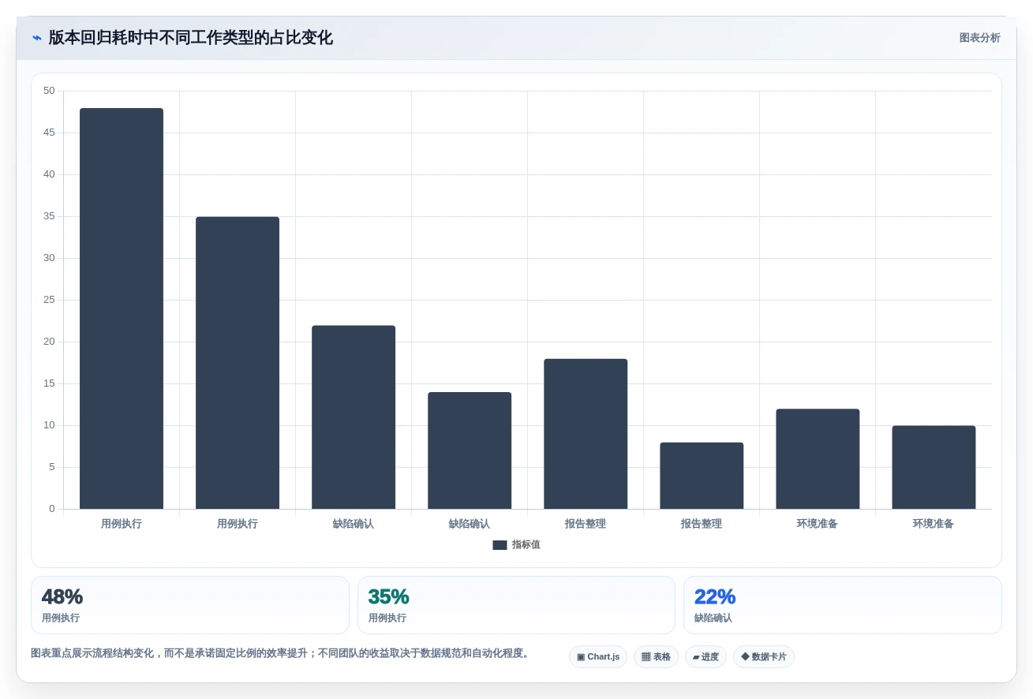Click the y-axis tick label 40

pos(50,174)
